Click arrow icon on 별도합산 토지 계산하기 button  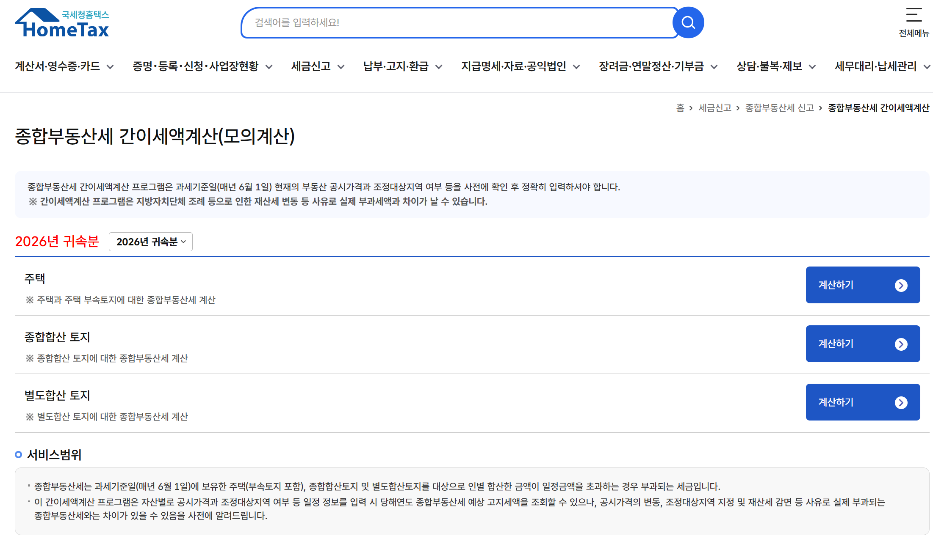(x=901, y=402)
